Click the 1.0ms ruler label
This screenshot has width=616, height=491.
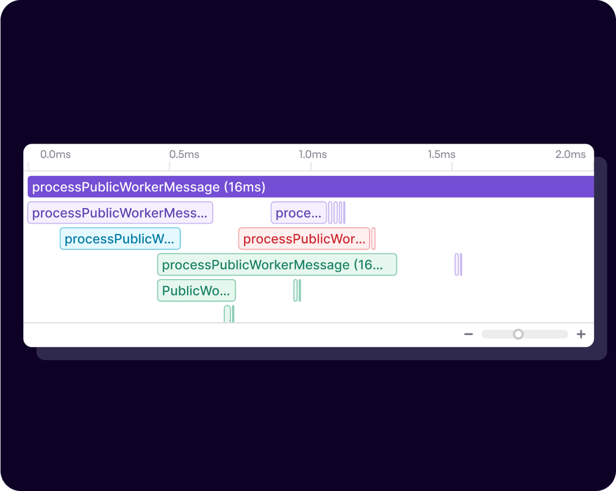tap(313, 154)
